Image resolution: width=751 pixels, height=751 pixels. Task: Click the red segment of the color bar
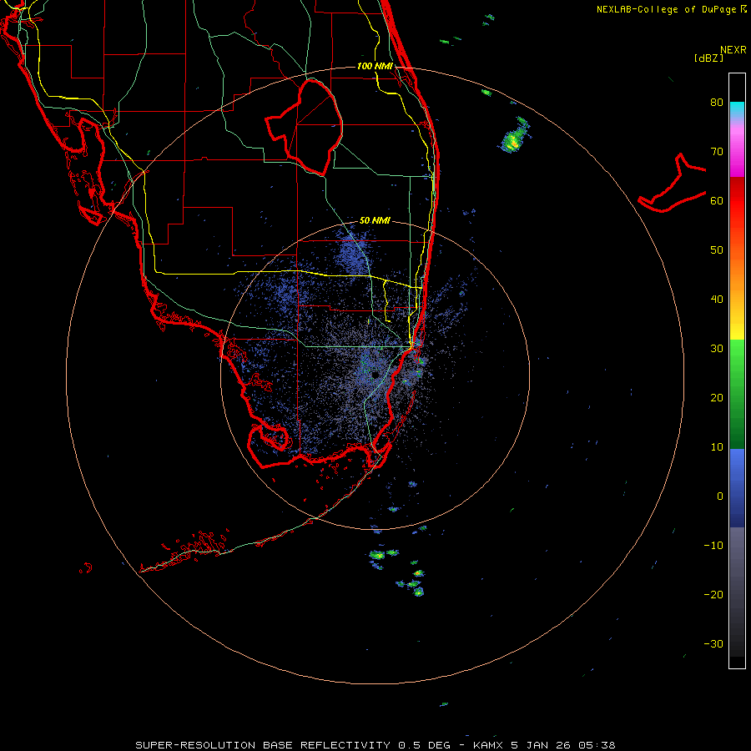pyautogui.click(x=737, y=201)
